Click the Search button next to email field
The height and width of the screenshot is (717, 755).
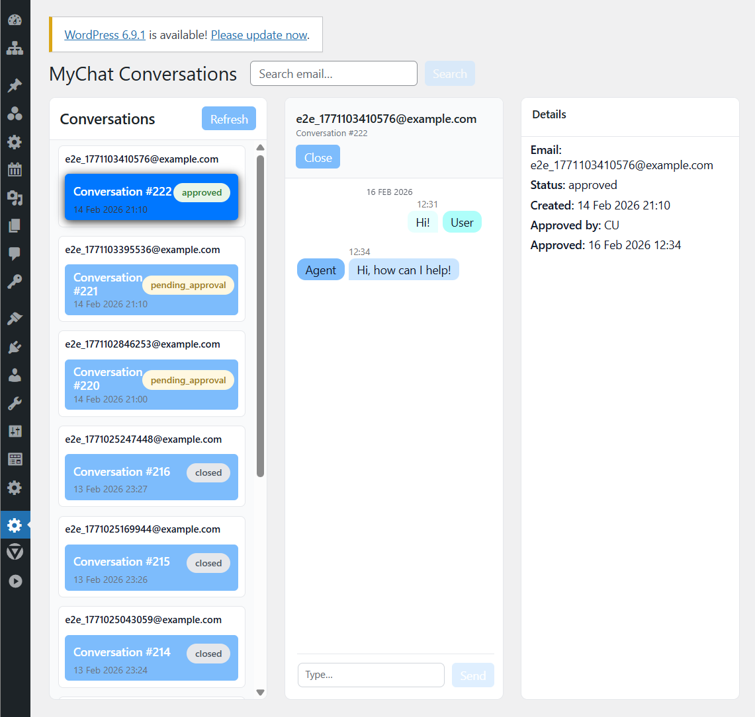pyautogui.click(x=449, y=73)
